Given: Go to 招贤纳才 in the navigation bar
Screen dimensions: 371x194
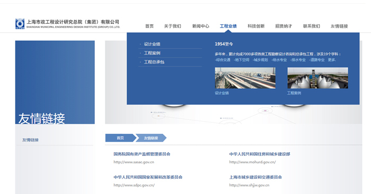Looking at the screenshot, I should 284,26.
